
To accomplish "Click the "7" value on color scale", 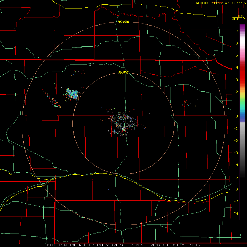I will pyautogui.click(x=237, y=31).
